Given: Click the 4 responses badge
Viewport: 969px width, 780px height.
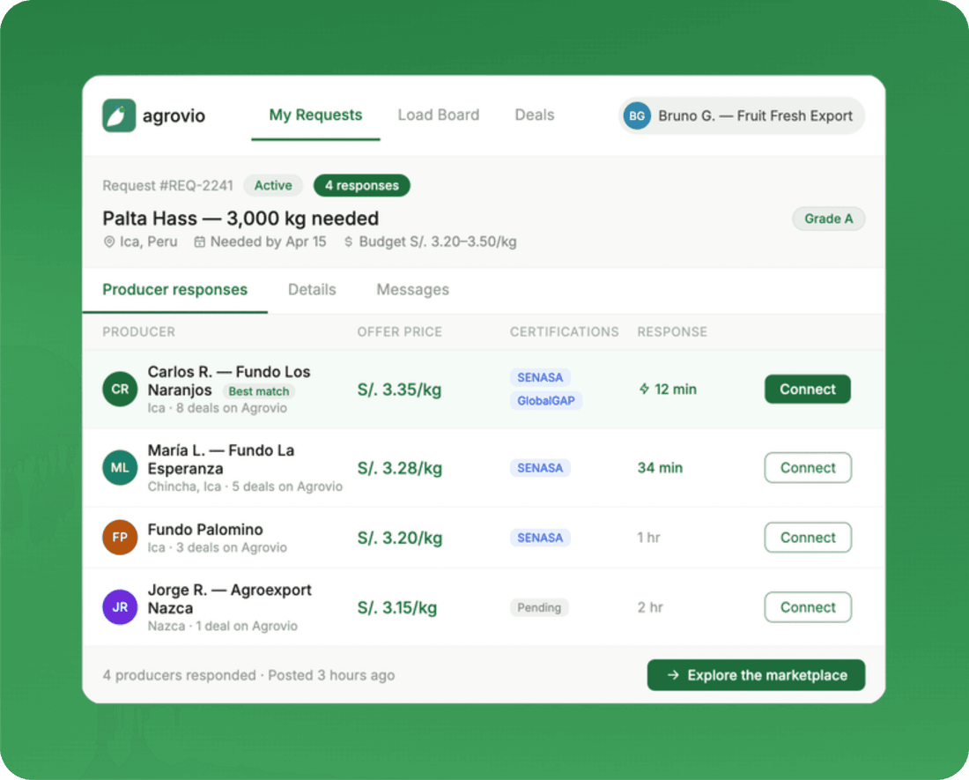Looking at the screenshot, I should tap(361, 185).
